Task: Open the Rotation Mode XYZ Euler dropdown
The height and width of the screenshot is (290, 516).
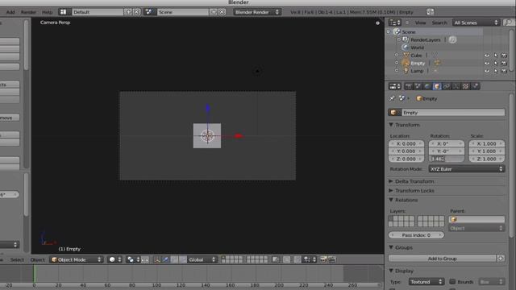Action: [466, 168]
